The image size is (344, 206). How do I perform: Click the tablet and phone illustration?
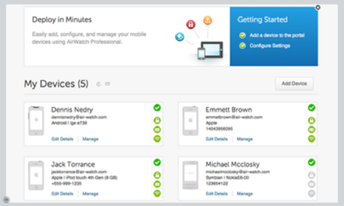pos(210,51)
